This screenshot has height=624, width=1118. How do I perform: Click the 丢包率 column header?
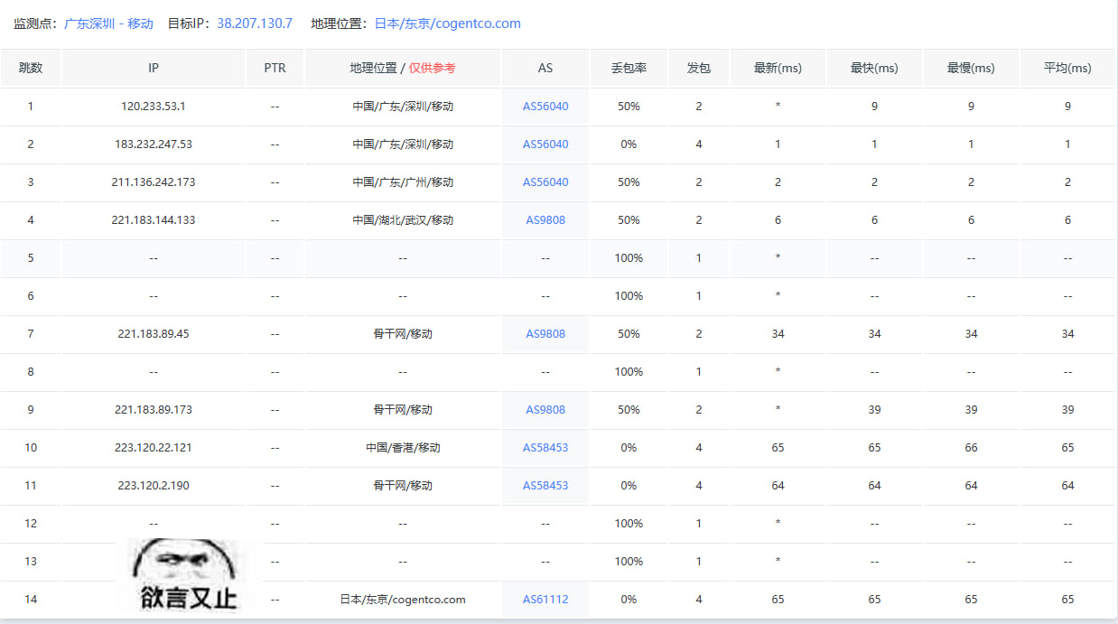coord(629,68)
